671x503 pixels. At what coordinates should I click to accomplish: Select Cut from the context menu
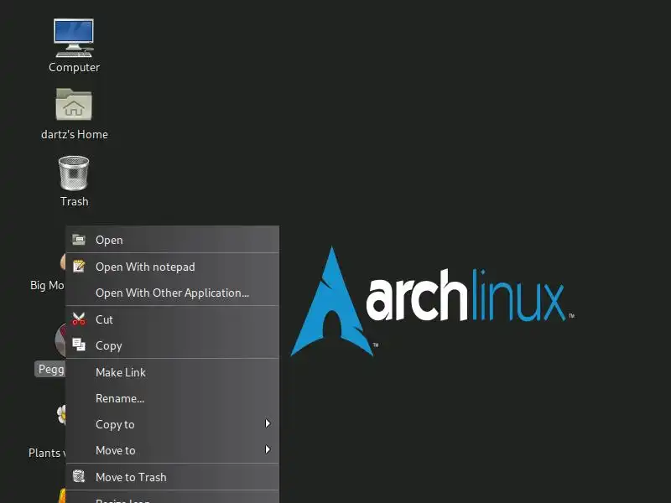click(172, 319)
